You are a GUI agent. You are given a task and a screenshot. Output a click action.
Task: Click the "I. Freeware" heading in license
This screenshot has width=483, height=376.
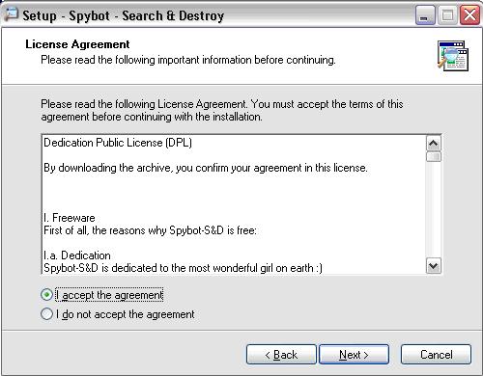(x=70, y=218)
